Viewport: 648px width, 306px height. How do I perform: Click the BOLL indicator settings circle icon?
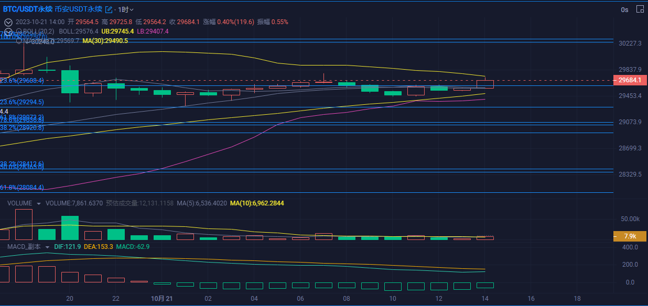(x=19, y=31)
